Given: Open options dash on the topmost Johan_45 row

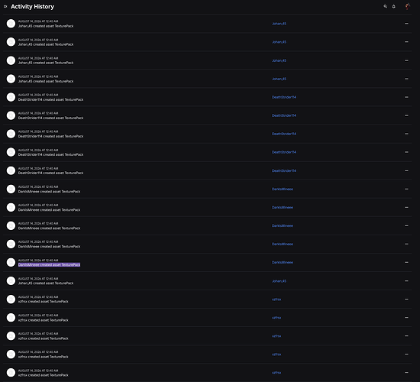Looking at the screenshot, I should point(406,24).
